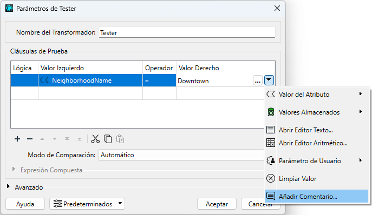Choose Abrir Editor Texto menu entry

[x=317, y=130]
